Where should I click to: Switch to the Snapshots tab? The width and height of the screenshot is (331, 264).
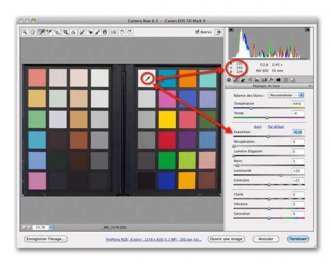tap(293, 80)
